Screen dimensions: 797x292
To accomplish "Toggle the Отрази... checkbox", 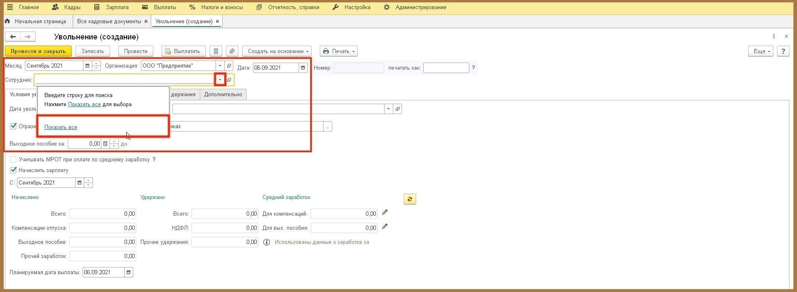I will click(13, 126).
